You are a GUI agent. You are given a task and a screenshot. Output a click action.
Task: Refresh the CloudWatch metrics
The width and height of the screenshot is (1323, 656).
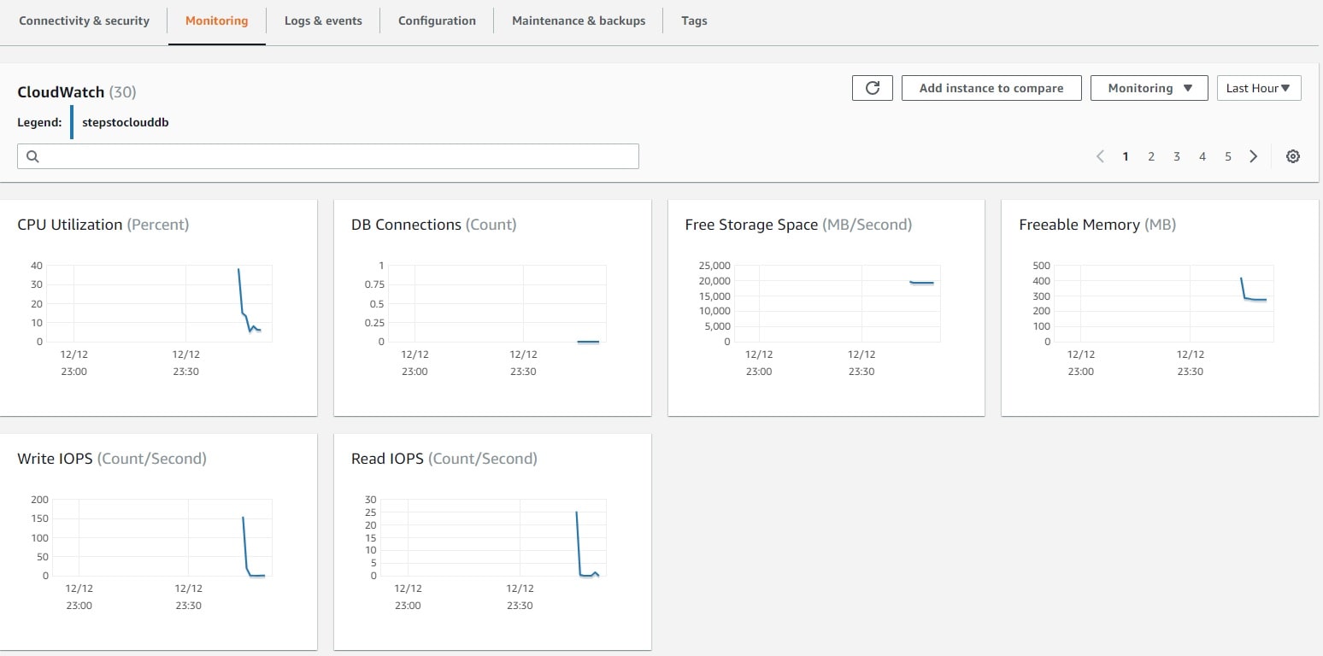pyautogui.click(x=872, y=87)
